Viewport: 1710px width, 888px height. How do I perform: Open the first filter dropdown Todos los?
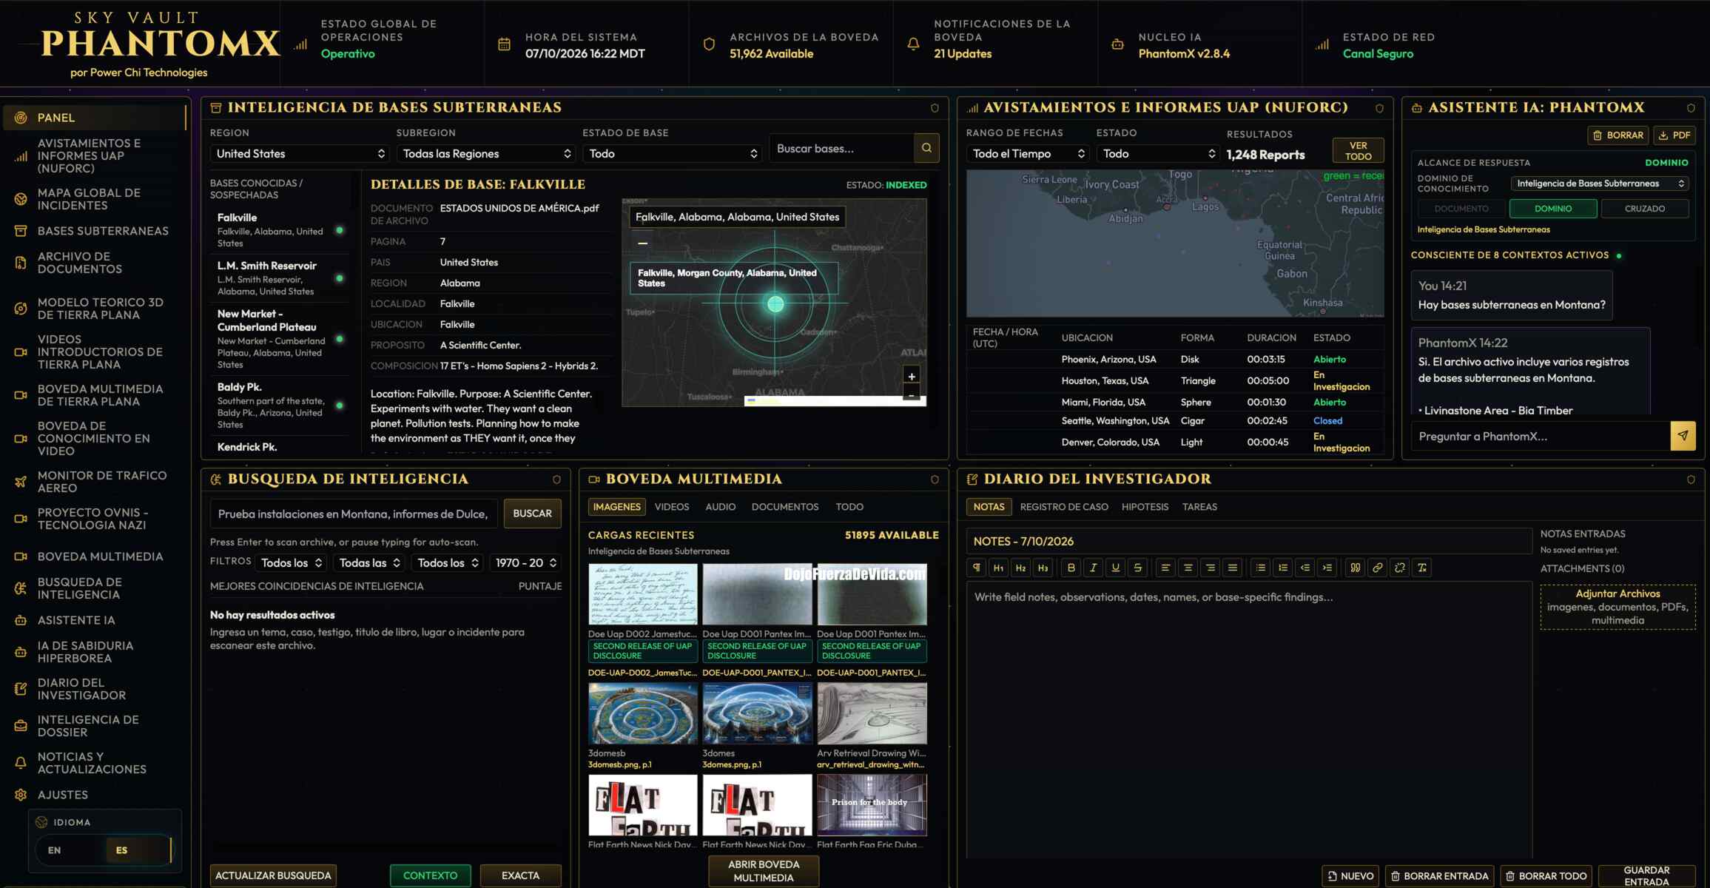pyautogui.click(x=292, y=562)
